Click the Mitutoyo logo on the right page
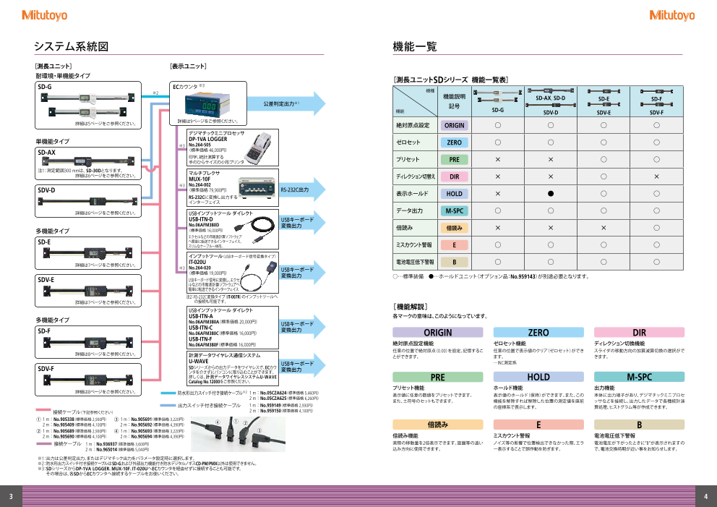The height and width of the screenshot is (507, 717). point(672,14)
